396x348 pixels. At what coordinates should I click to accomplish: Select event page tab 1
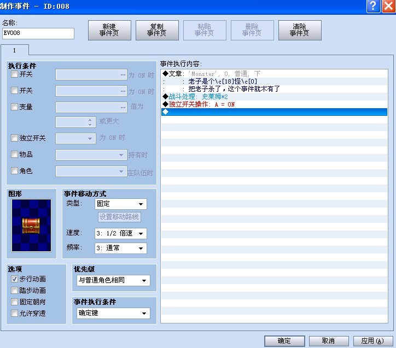(15, 50)
